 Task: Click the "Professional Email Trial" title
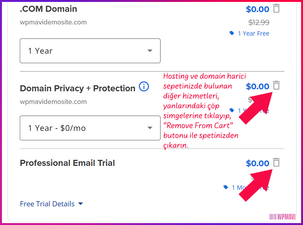click(x=67, y=163)
